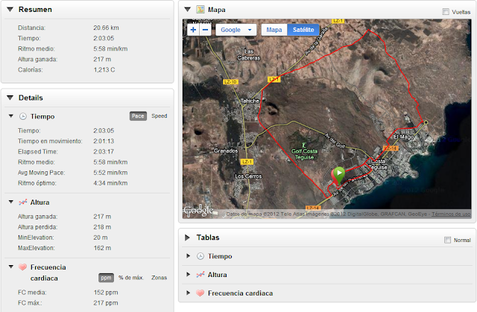Click the heart icon beside Frecuencia cardiaca in Details
The width and height of the screenshot is (477, 312).
click(x=23, y=267)
